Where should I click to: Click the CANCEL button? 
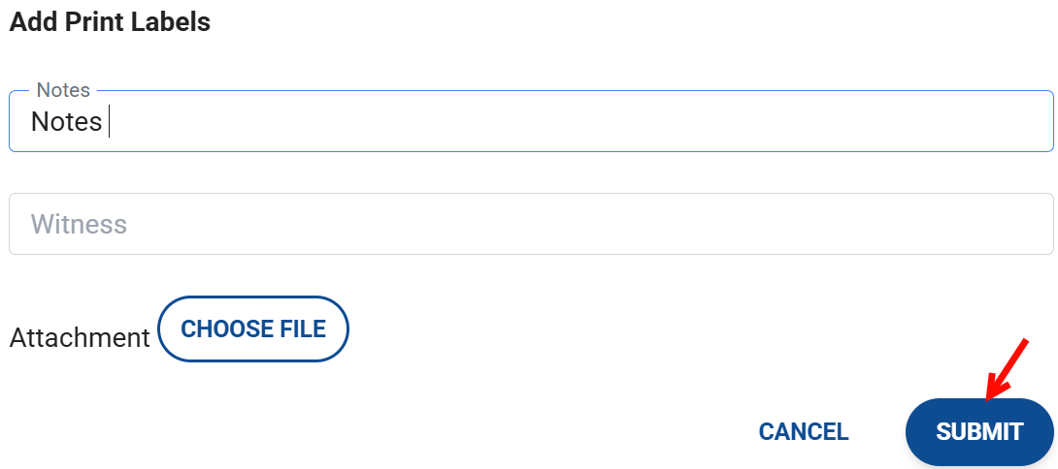803,431
